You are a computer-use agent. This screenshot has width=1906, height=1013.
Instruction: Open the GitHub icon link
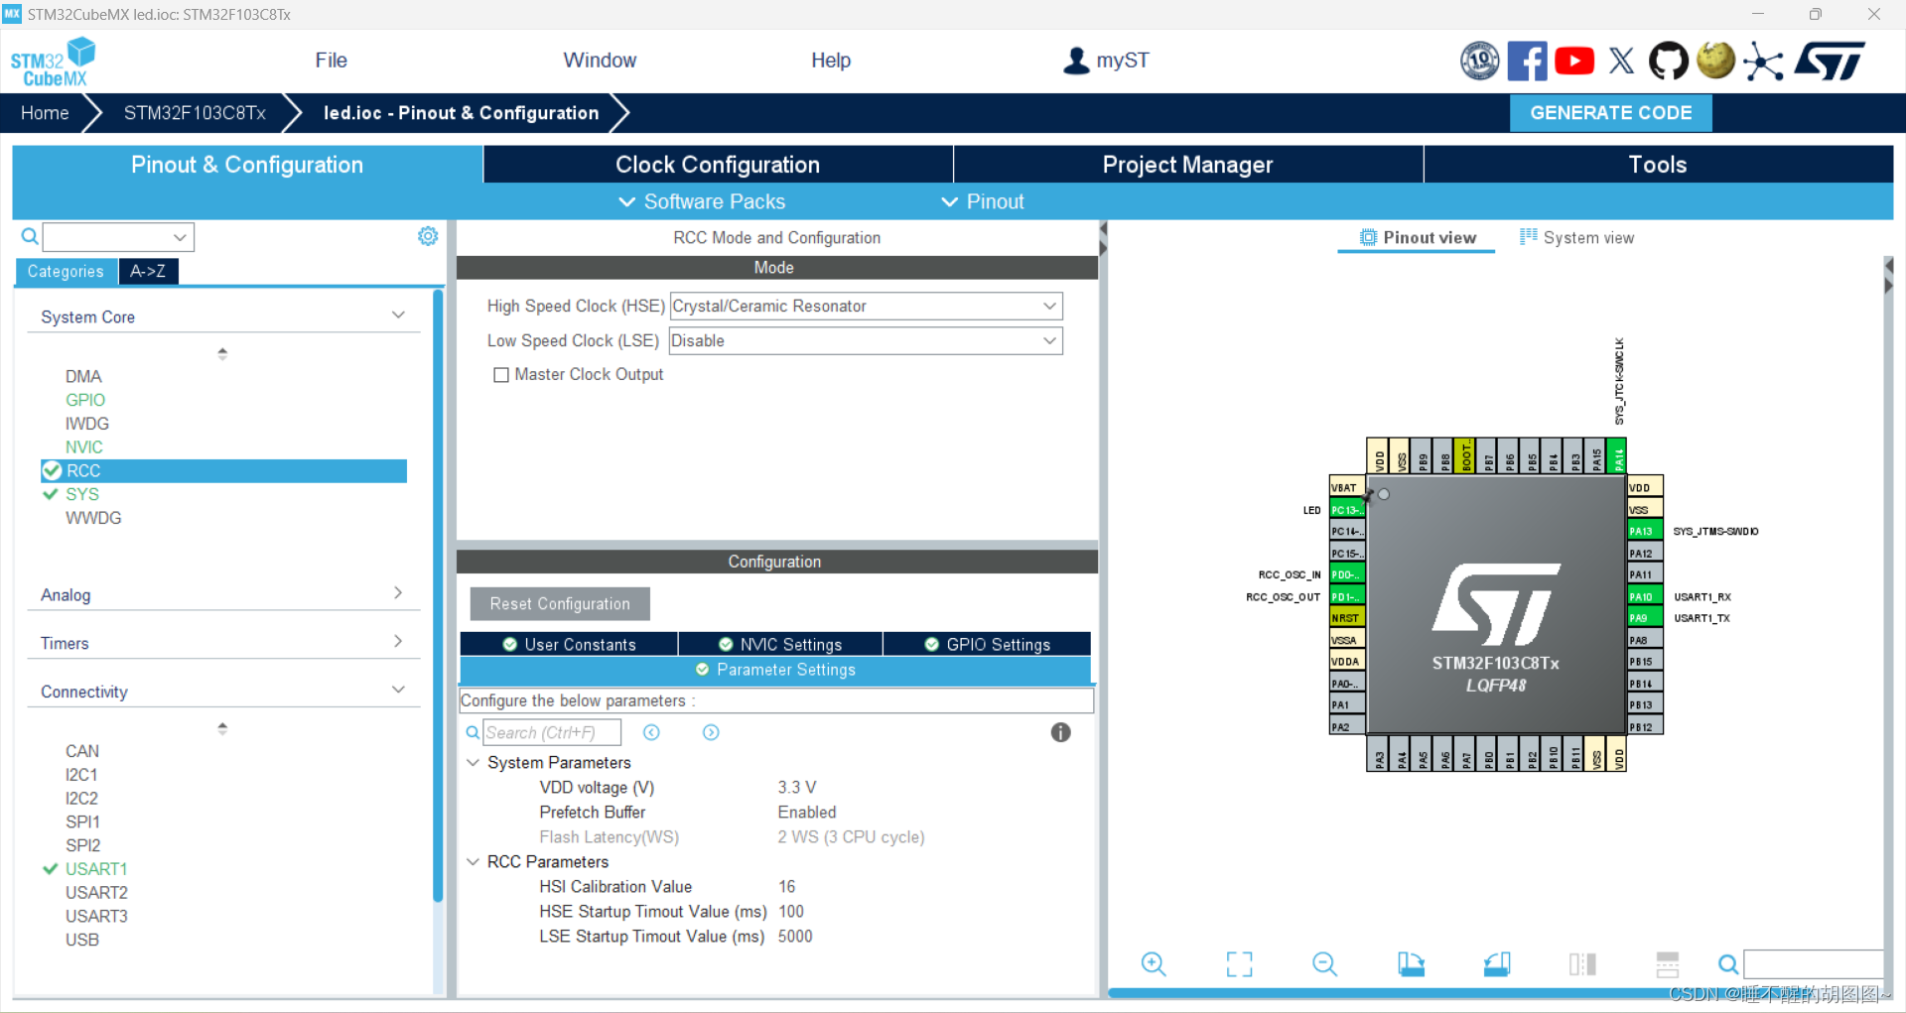1668,61
